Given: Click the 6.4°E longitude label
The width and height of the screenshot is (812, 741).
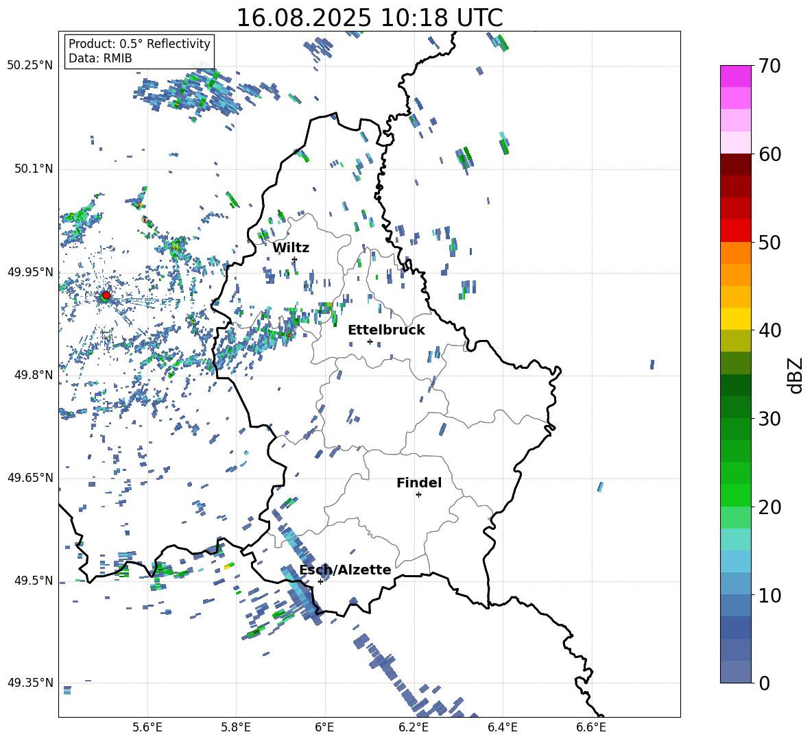Looking at the screenshot, I should point(502,727).
